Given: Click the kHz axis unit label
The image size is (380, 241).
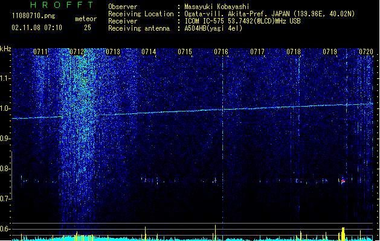Looking at the screenshot, I should tap(5, 49).
